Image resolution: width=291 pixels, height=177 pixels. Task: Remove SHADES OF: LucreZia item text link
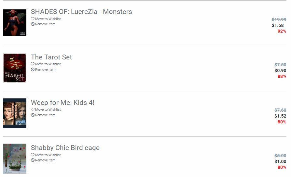coord(45,24)
